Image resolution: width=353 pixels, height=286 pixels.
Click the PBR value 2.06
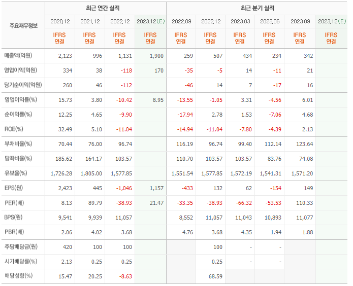pyautogui.click(x=67, y=232)
